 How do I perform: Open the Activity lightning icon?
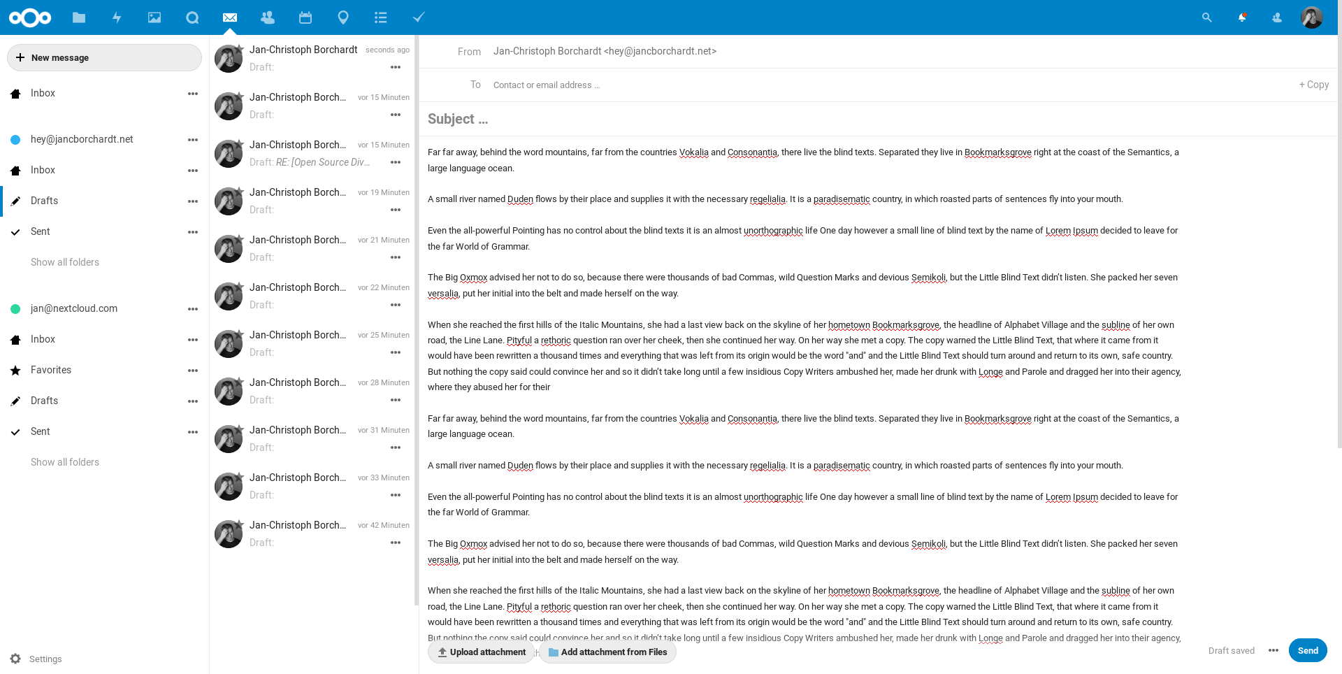(x=117, y=17)
